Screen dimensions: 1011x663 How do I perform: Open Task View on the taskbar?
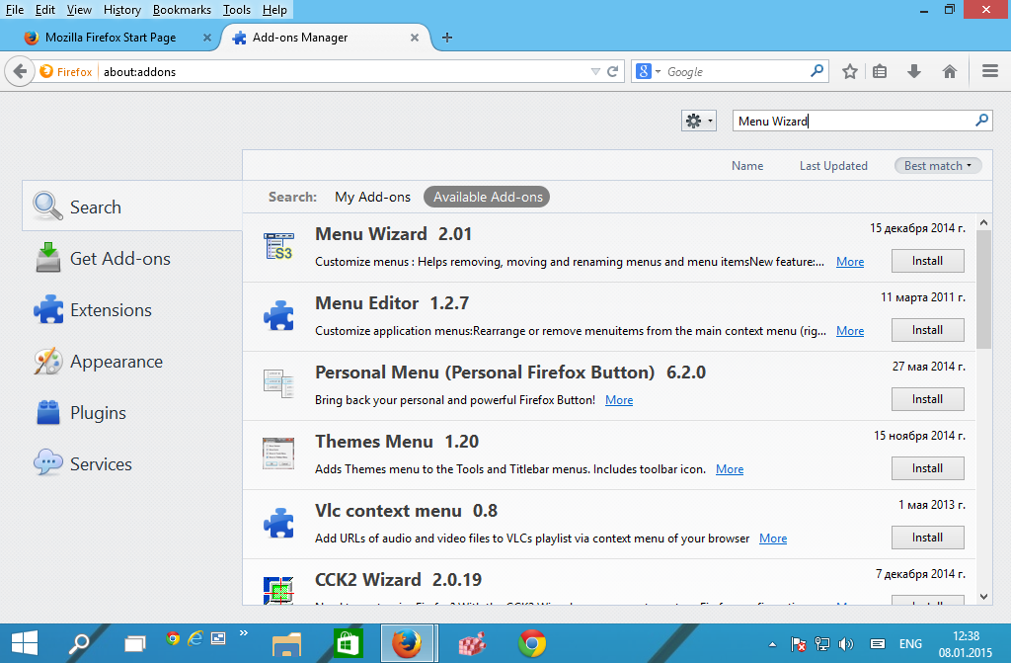pyautogui.click(x=134, y=643)
